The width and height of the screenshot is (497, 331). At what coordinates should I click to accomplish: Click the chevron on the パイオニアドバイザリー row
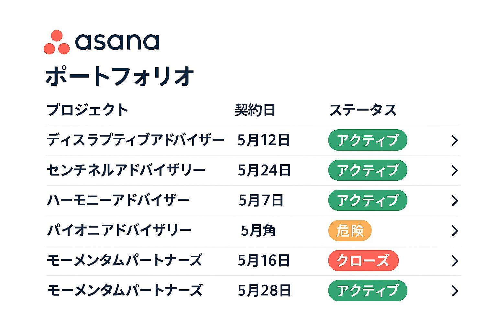[x=455, y=231]
